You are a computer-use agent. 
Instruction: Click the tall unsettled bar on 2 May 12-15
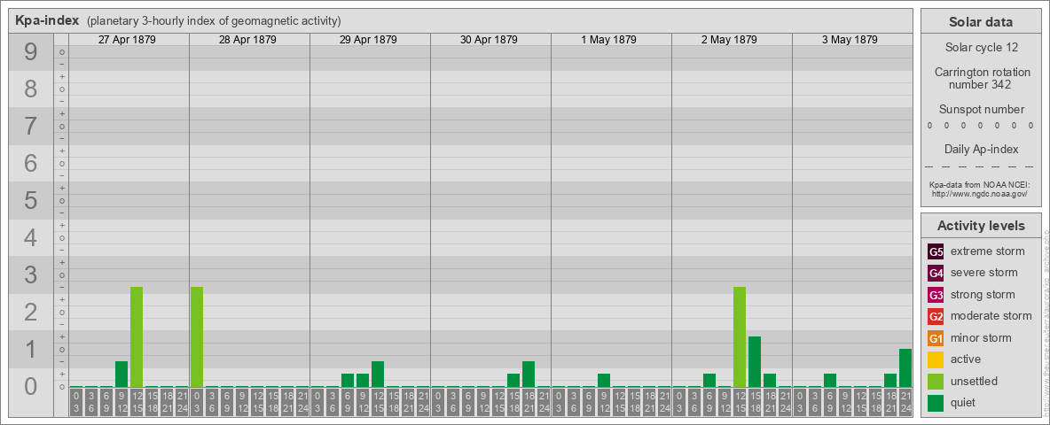pos(740,336)
